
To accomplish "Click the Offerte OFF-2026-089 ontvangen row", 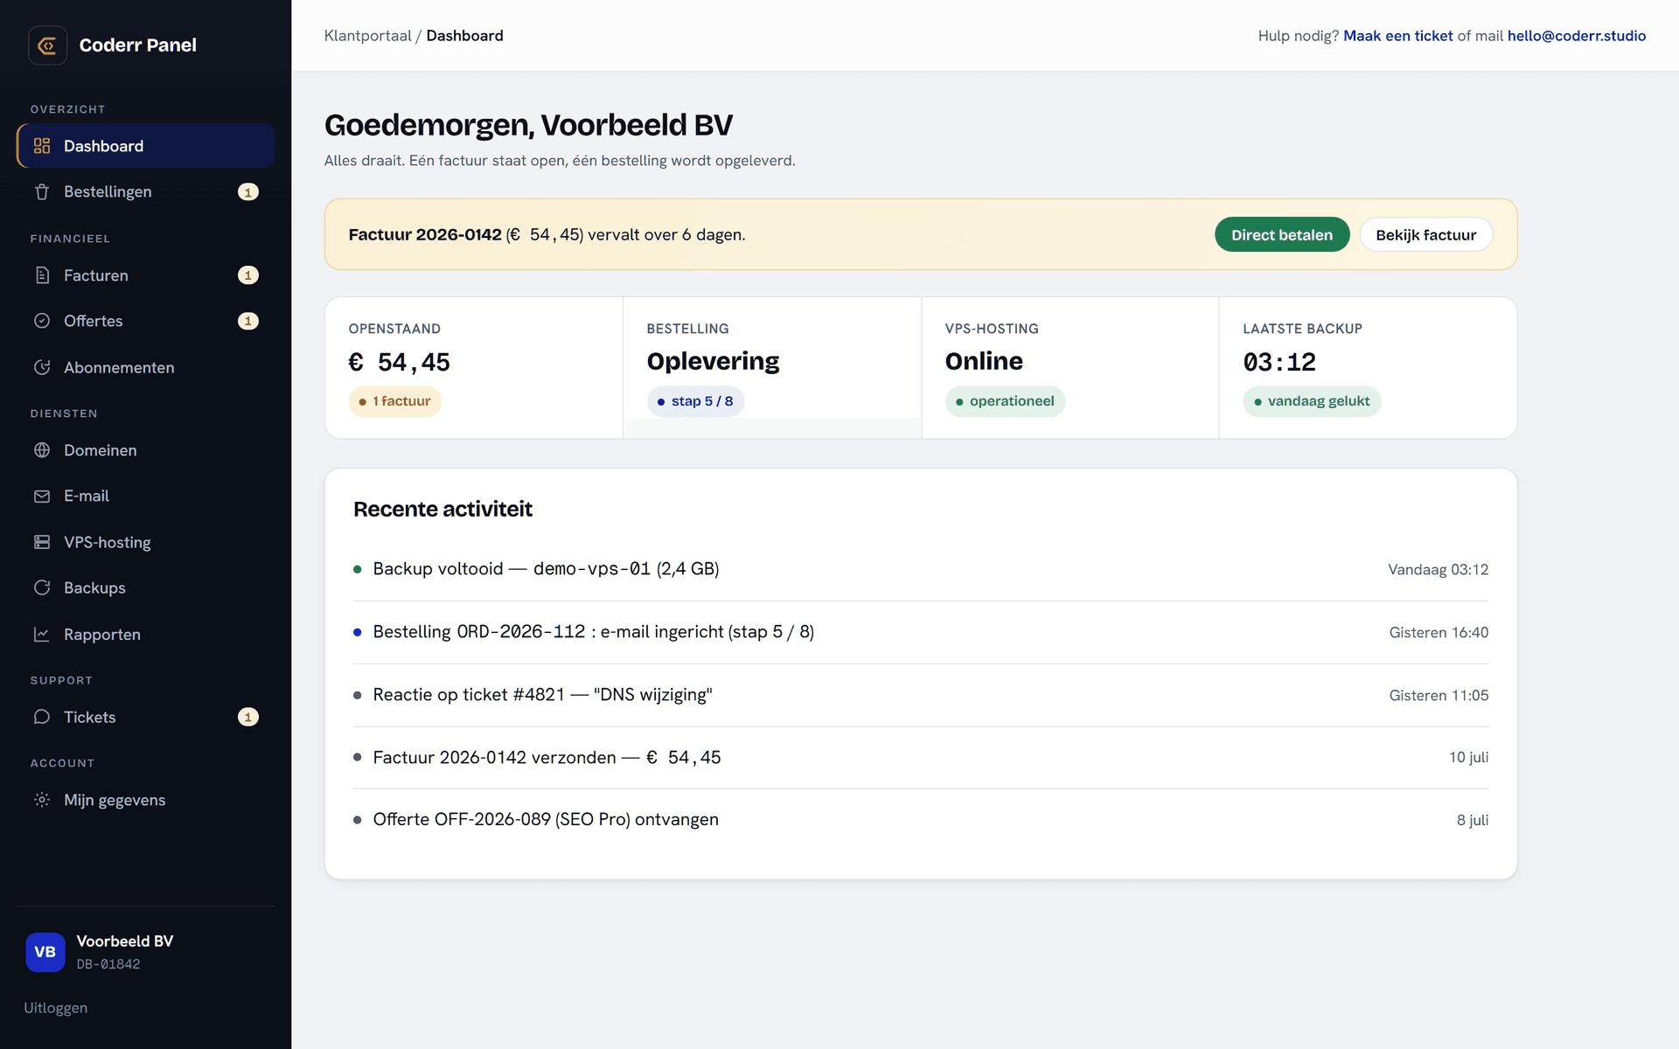I will point(921,820).
